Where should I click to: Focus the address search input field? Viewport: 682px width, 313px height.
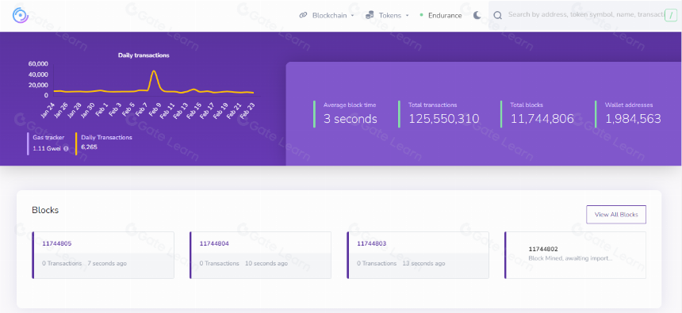pos(585,15)
